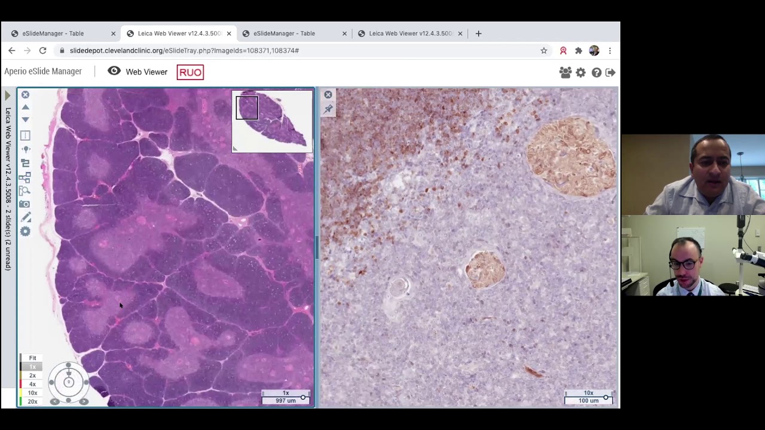Open the slide synchronization tool in left toolbar
The width and height of the screenshot is (765, 430).
point(25,163)
